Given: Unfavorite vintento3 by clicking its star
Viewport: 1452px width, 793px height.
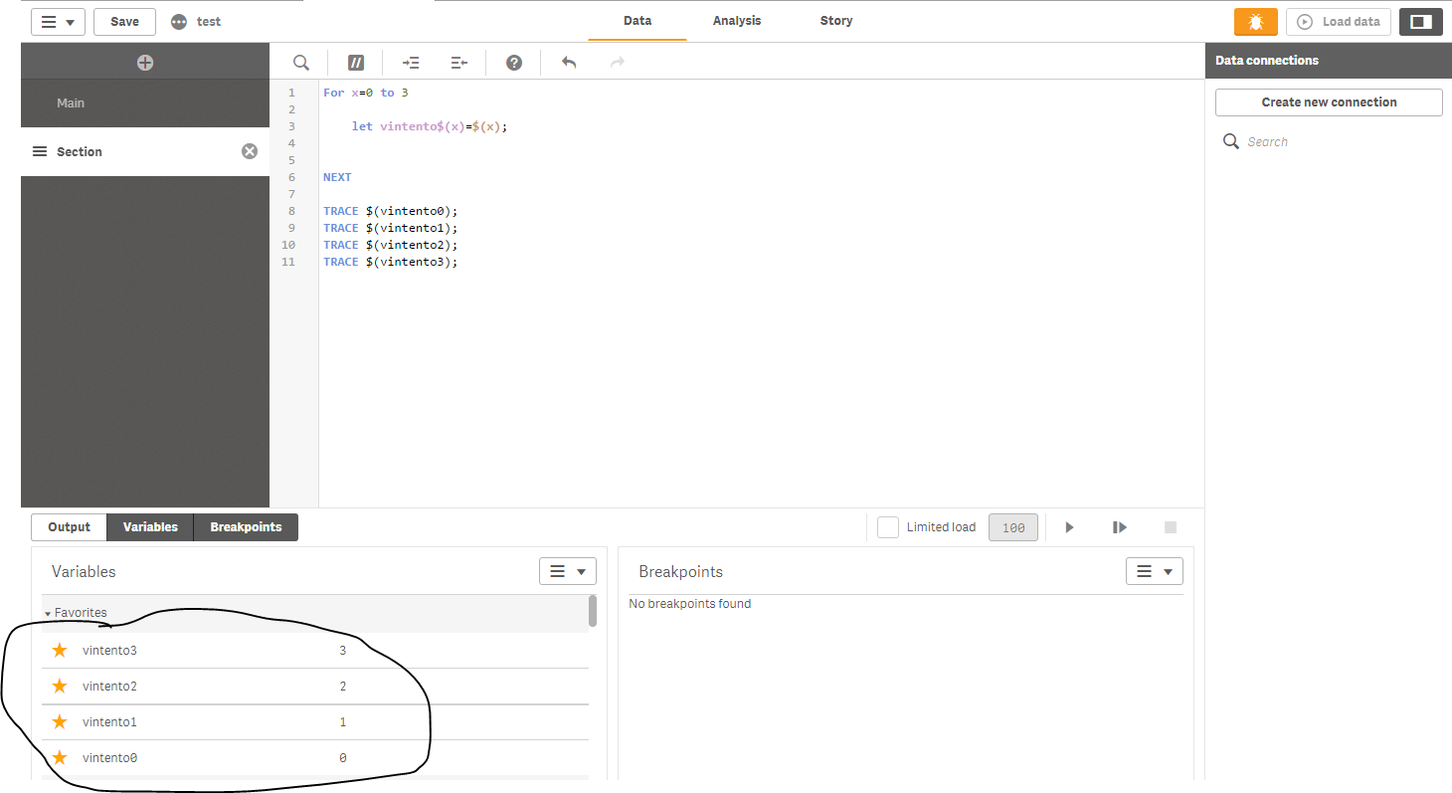Looking at the screenshot, I should [x=60, y=650].
